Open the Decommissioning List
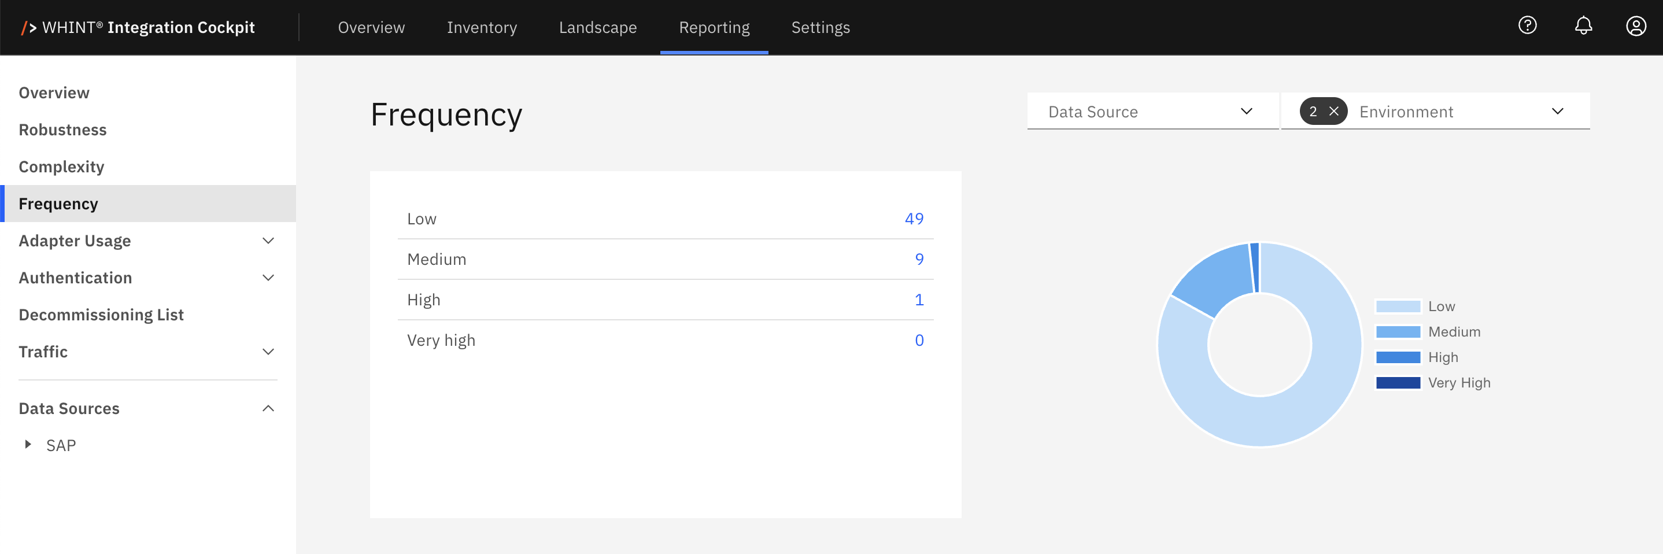 [x=101, y=315]
